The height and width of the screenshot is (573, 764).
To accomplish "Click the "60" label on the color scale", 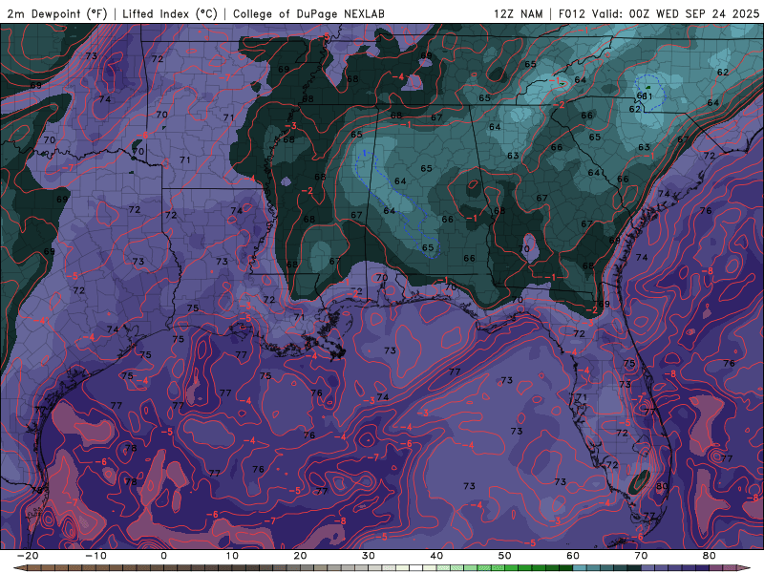I will click(573, 556).
